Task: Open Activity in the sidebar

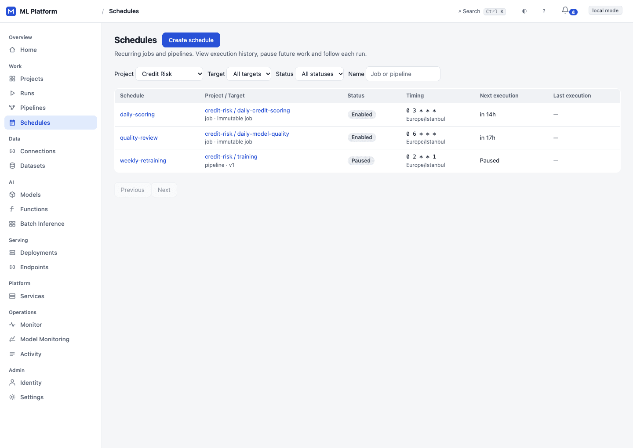Action: [51, 354]
